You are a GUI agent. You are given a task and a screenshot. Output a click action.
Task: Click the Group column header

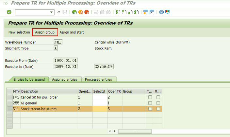coord(134,91)
